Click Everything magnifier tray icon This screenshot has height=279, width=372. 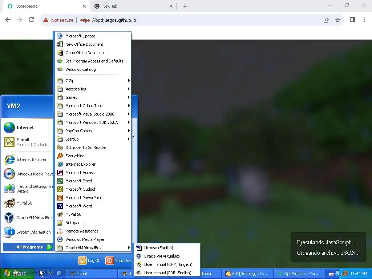[345, 274]
